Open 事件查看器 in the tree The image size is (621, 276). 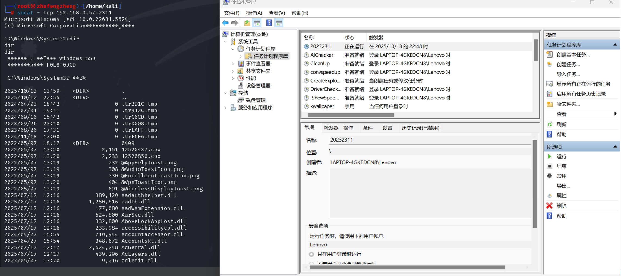[258, 64]
